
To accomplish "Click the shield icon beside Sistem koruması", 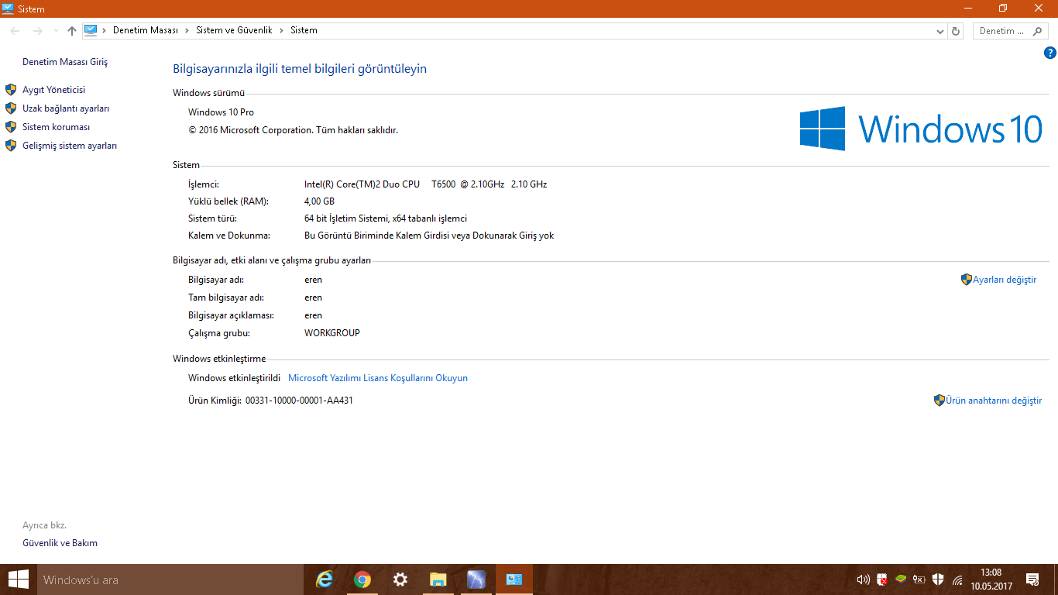I will [11, 127].
